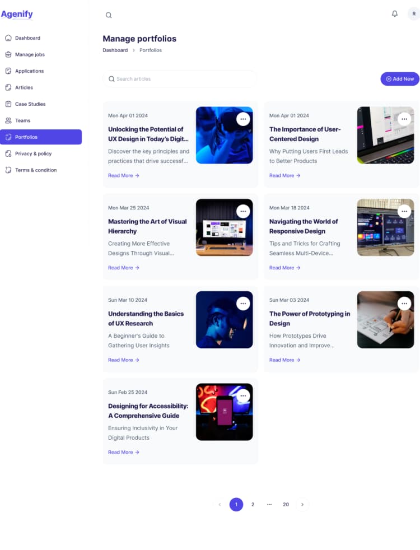Open options for User-Centered Design card
Image resolution: width=420 pixels, height=550 pixels.
pyautogui.click(x=404, y=119)
